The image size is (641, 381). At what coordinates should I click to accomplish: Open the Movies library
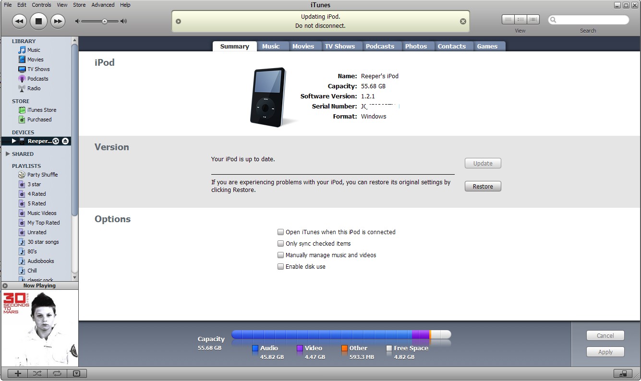(x=35, y=60)
